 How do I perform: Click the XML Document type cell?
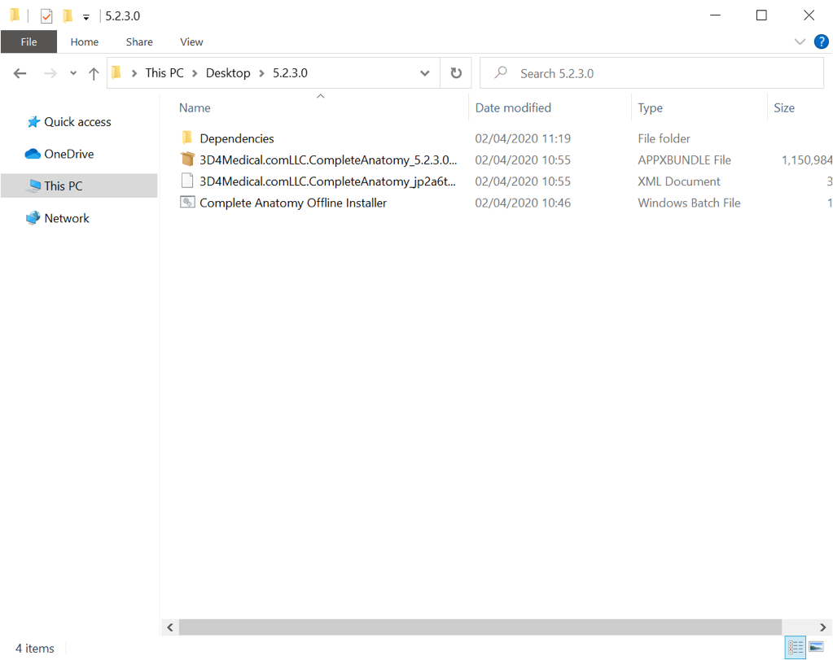pyautogui.click(x=679, y=181)
